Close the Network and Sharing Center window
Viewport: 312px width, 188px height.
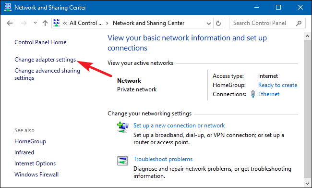click(300, 8)
